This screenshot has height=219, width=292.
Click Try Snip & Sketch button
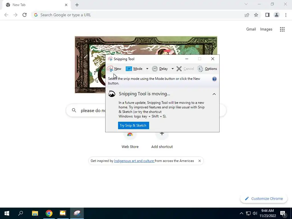click(x=133, y=125)
